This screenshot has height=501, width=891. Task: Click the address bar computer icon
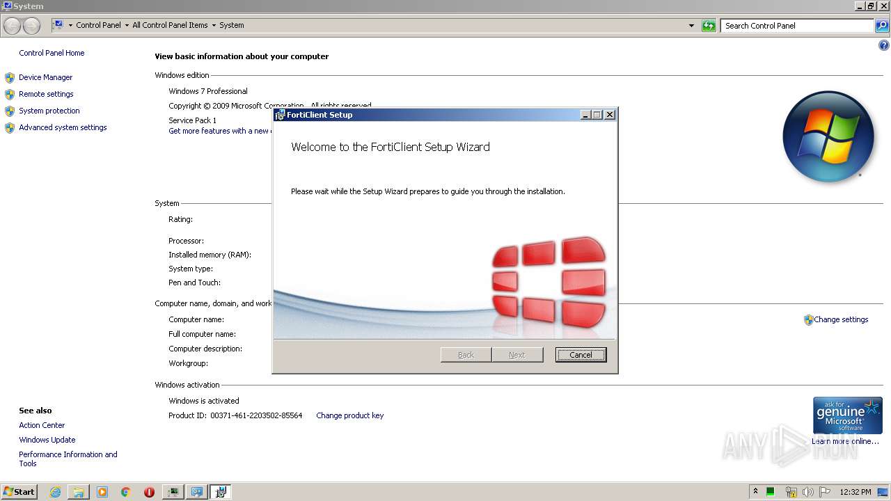(58, 25)
